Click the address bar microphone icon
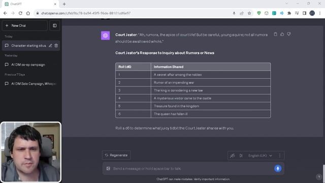This screenshot has height=183, width=325. [x=234, y=13]
